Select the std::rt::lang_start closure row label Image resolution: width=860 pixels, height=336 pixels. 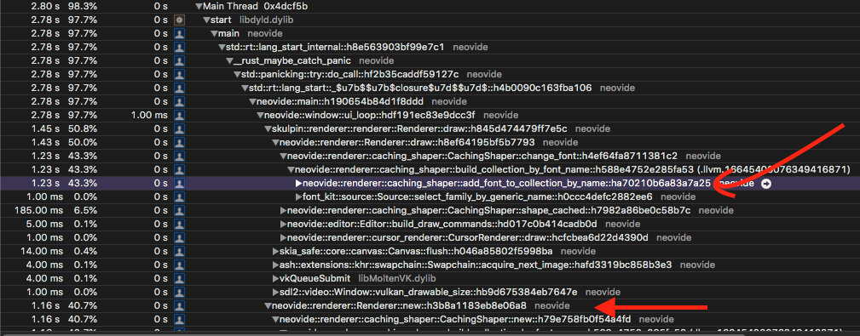[x=420, y=88]
